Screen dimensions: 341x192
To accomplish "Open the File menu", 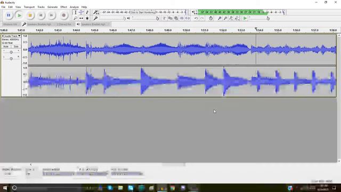I will [x=3, y=7].
